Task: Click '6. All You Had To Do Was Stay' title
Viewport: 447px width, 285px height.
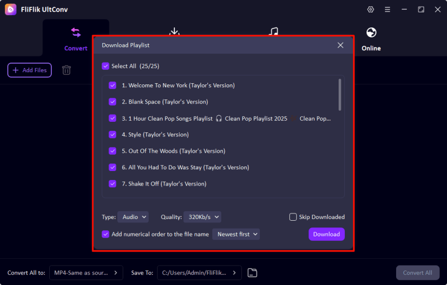Action: click(x=186, y=167)
